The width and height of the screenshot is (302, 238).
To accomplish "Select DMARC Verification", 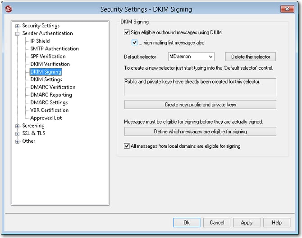I will [53, 87].
